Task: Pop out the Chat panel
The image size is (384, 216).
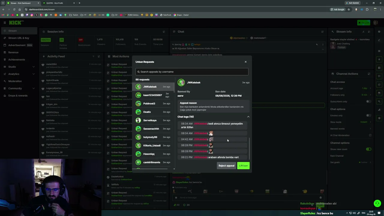Action: point(322,31)
